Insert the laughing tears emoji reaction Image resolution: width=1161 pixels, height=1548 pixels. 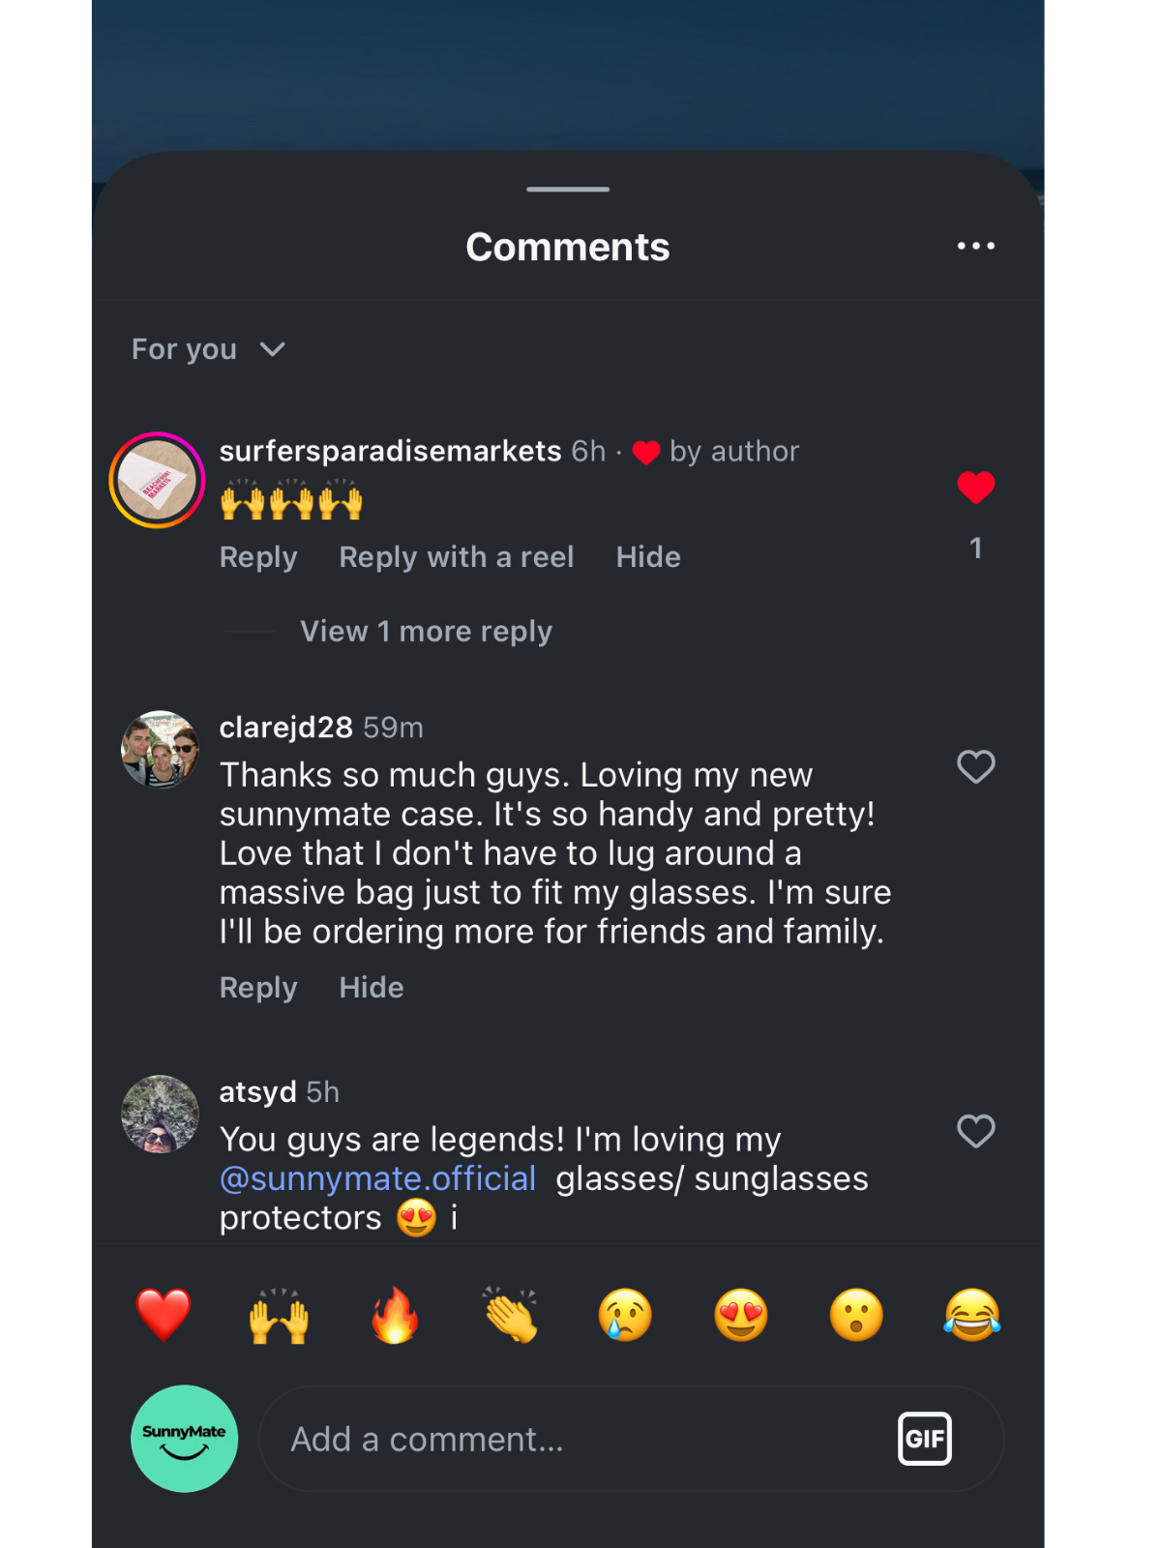click(x=971, y=1316)
